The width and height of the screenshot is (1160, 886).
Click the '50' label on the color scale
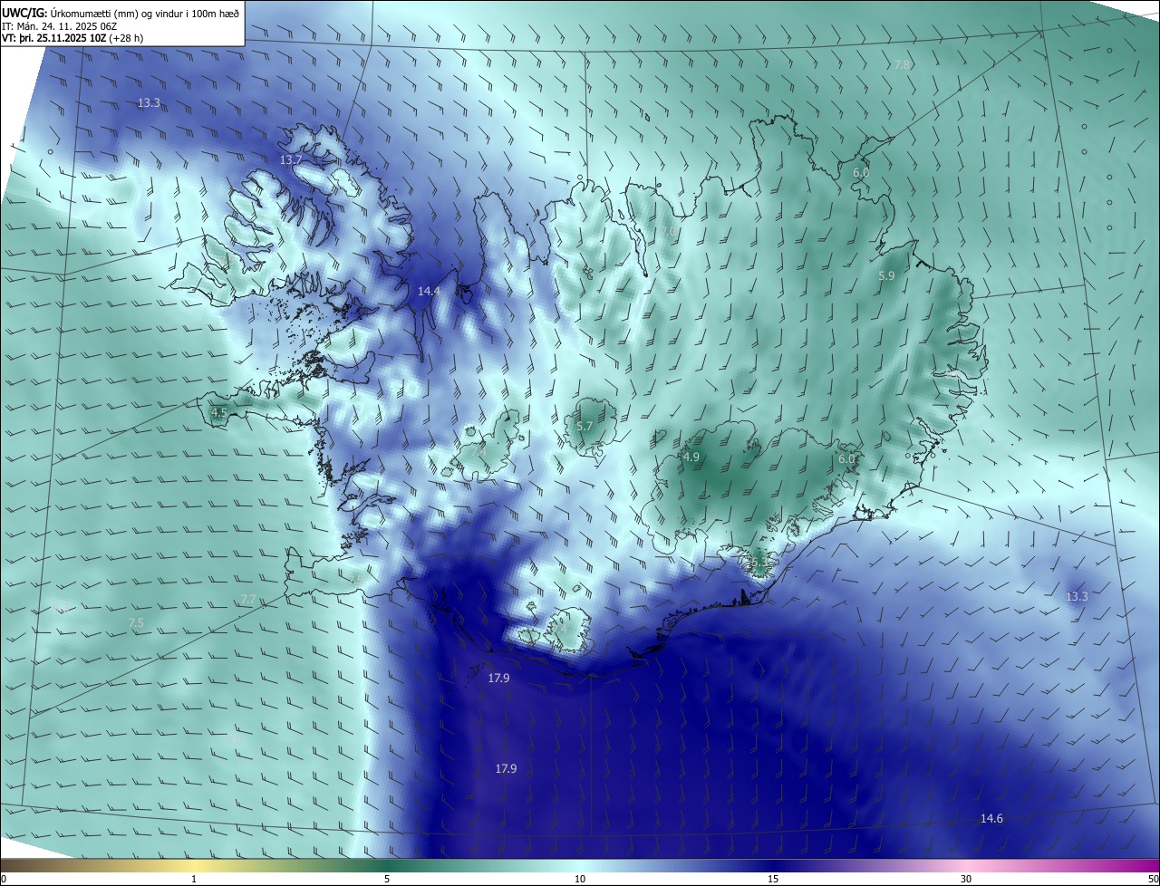1153,879
